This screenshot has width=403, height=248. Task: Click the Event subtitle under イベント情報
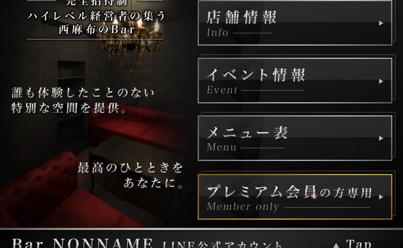coord(222,90)
